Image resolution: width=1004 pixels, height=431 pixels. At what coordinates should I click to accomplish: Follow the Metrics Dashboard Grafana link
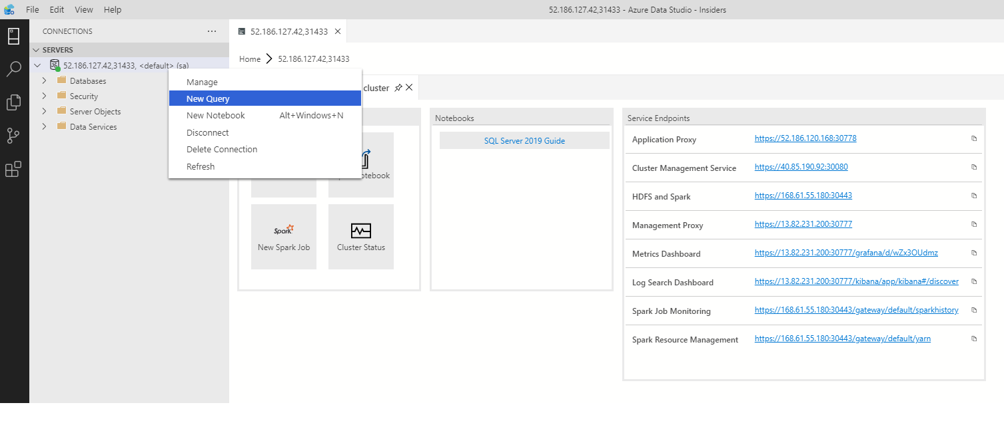(847, 253)
